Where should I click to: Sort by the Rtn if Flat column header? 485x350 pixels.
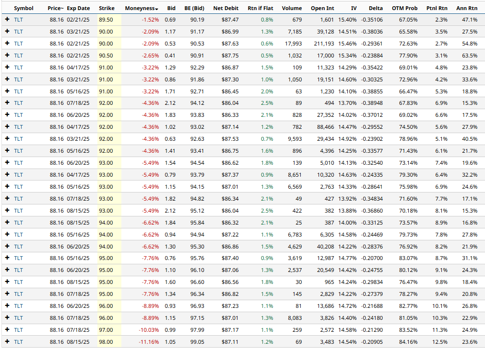click(260, 8)
